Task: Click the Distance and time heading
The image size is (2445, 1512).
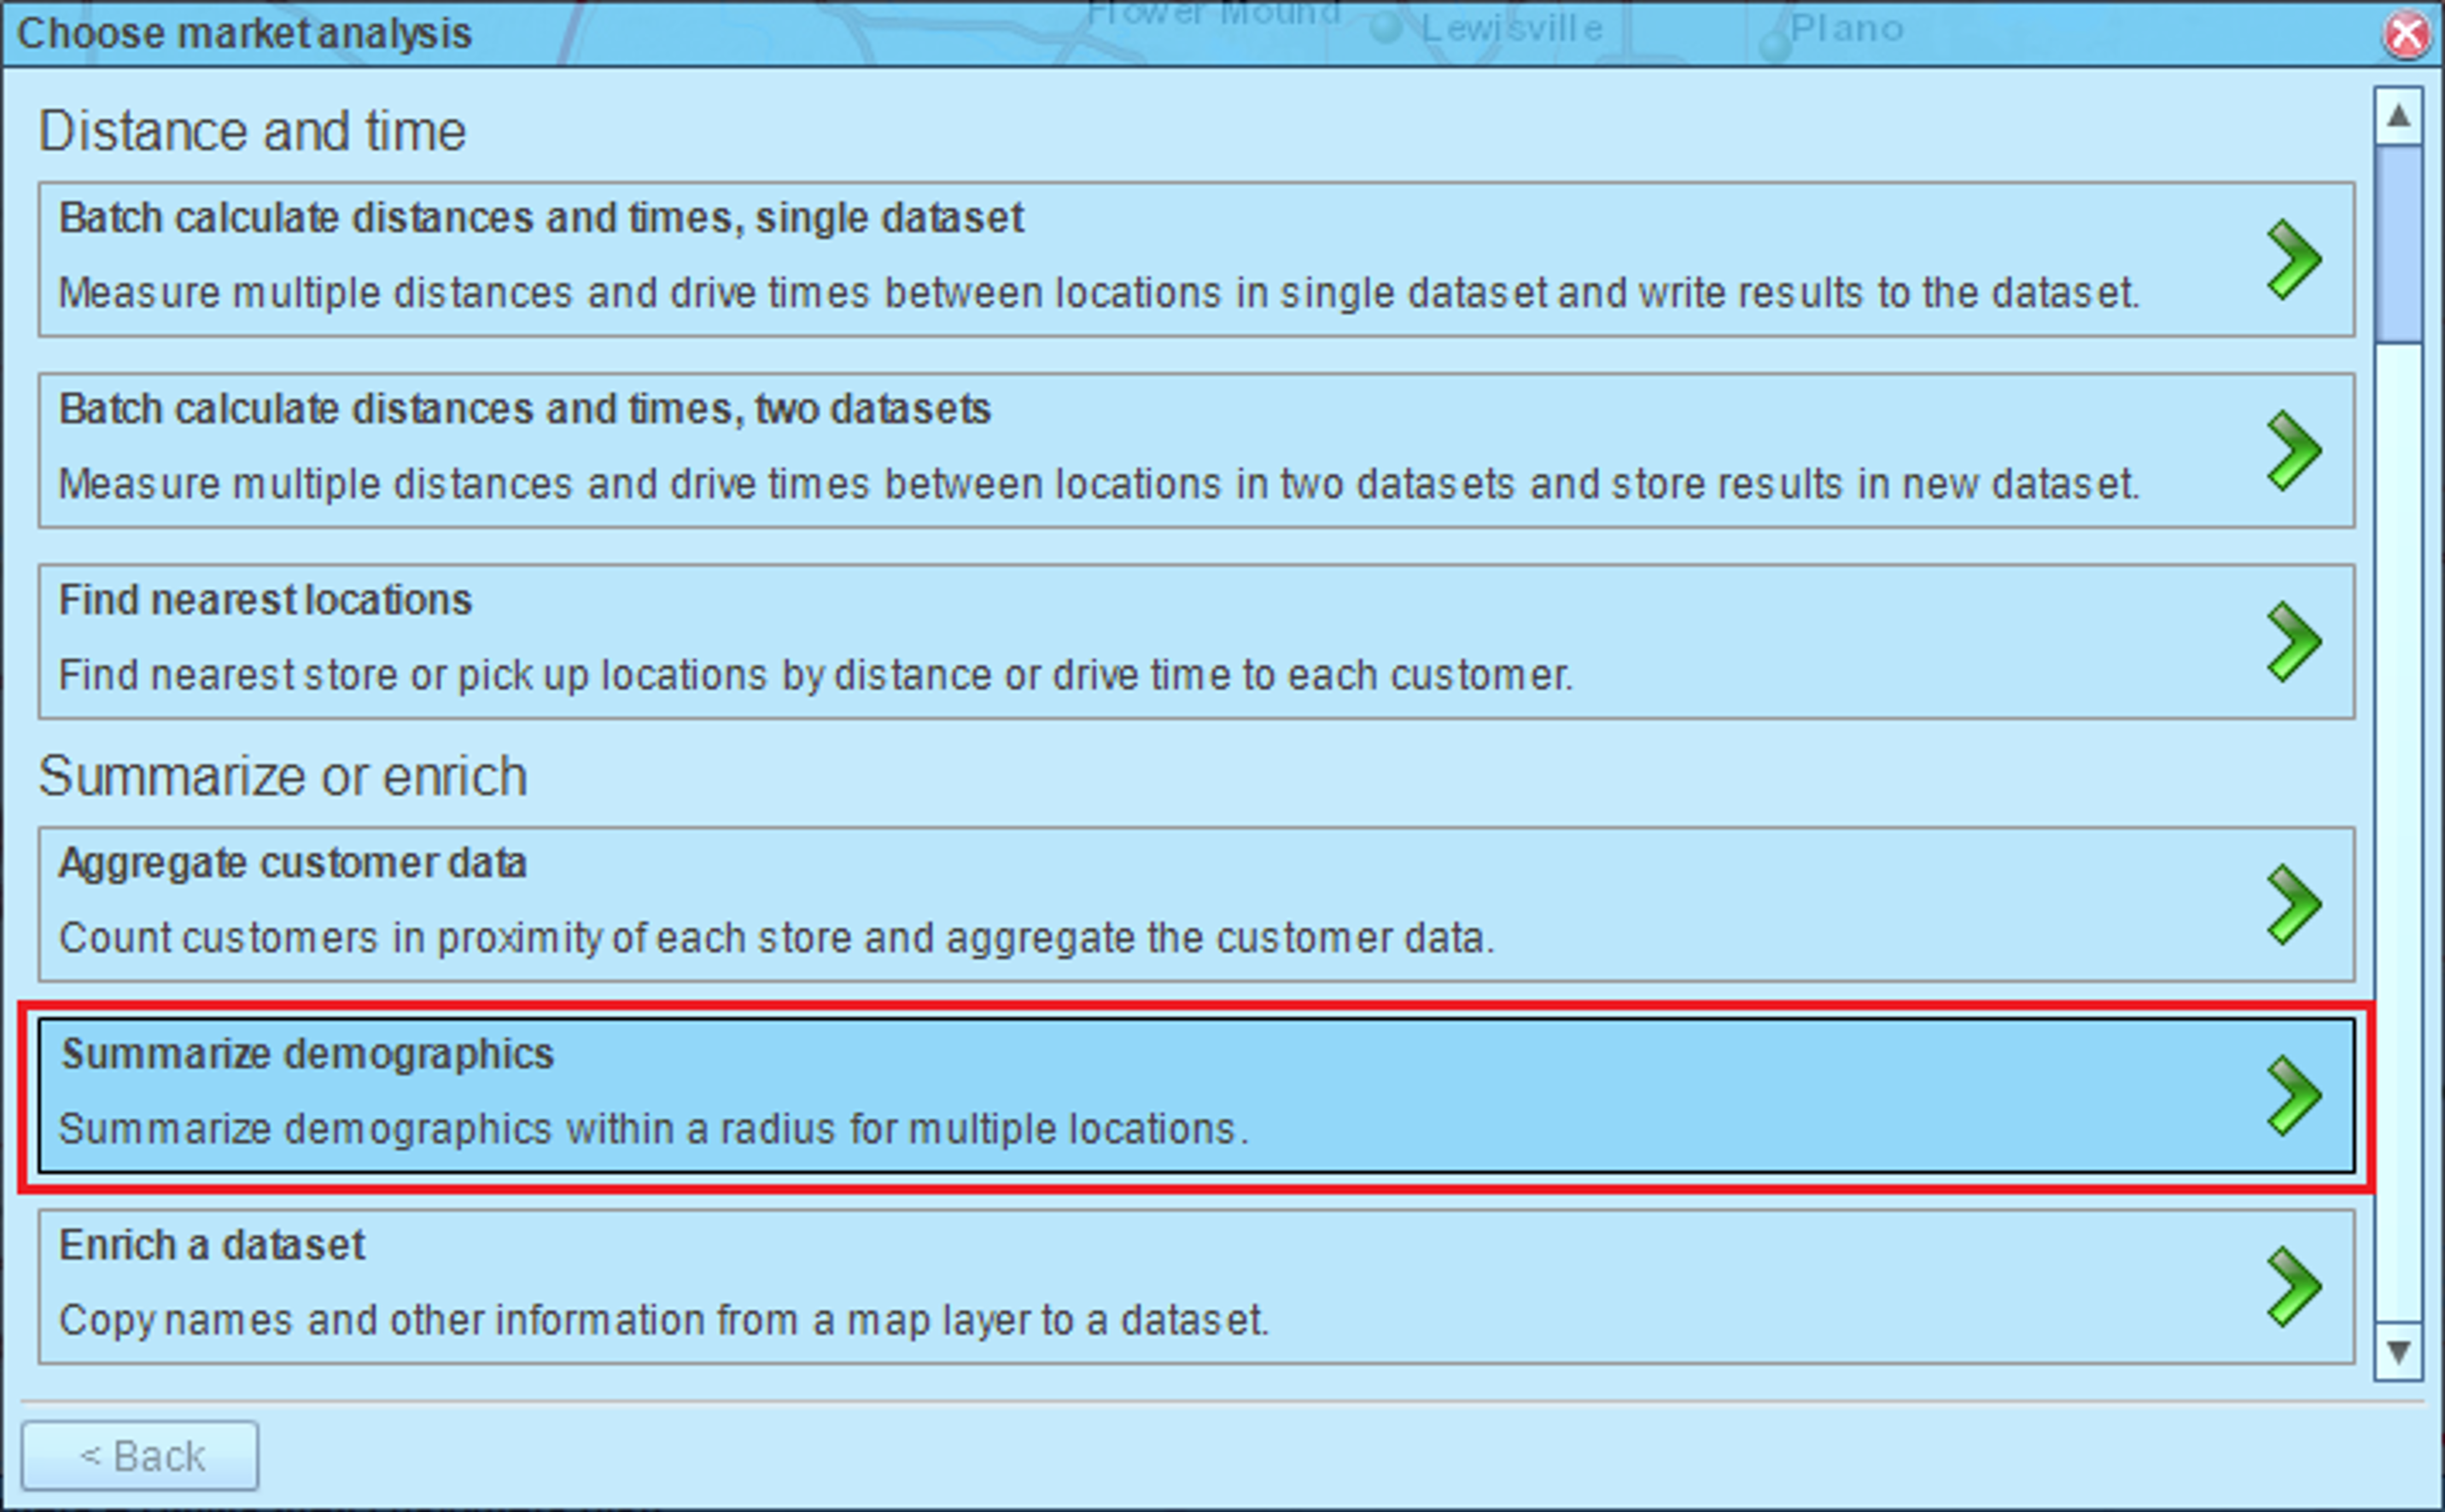Action: pyautogui.click(x=252, y=132)
